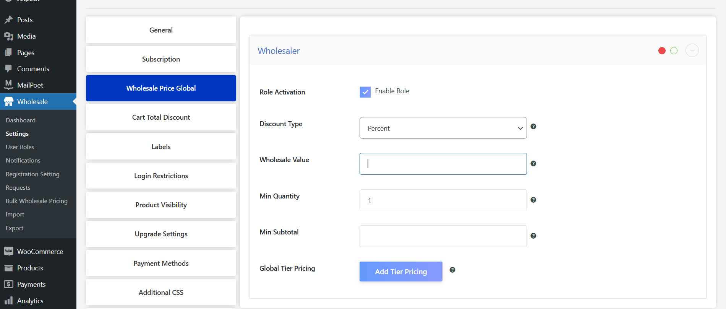Open the Settings submenu item

click(x=17, y=133)
